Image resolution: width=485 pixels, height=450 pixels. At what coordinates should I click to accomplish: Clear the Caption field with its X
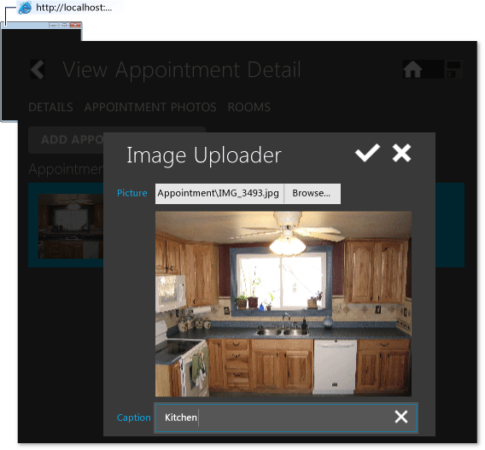(401, 417)
